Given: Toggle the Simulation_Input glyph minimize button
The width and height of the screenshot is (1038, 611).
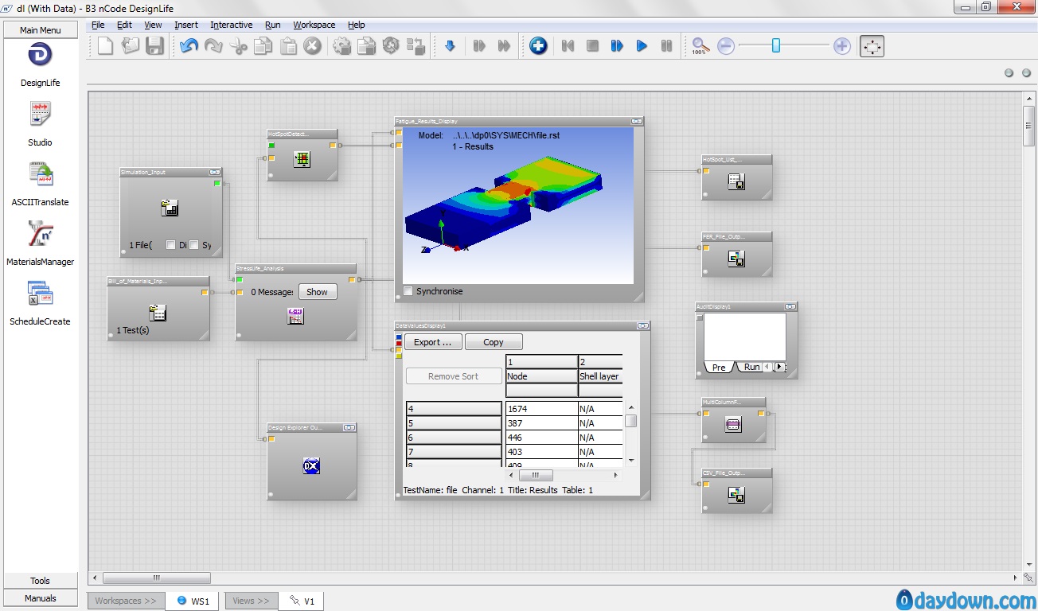Looking at the screenshot, I should coord(216,172).
